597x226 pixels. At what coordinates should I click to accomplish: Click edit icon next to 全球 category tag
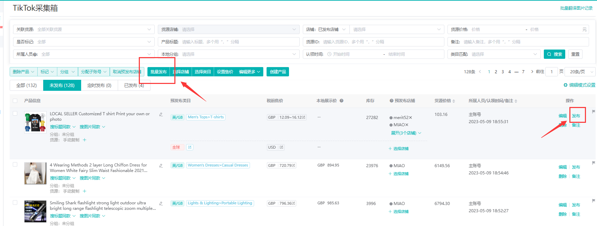coord(190,147)
